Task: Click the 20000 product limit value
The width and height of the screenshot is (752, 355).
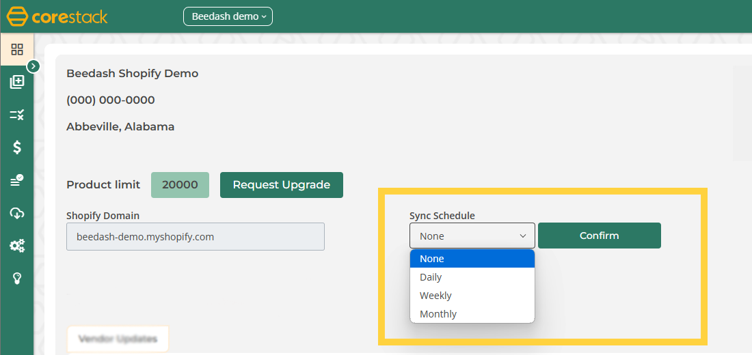Action: [x=180, y=185]
